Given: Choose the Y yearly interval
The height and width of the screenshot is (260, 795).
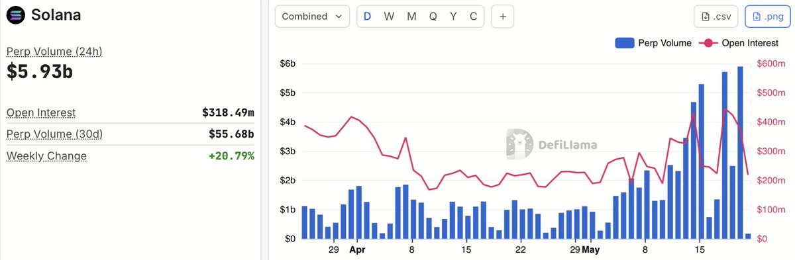Looking at the screenshot, I should pos(453,17).
